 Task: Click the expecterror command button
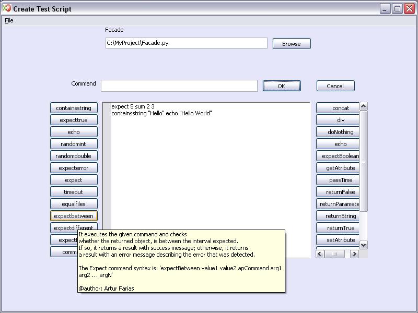point(74,168)
